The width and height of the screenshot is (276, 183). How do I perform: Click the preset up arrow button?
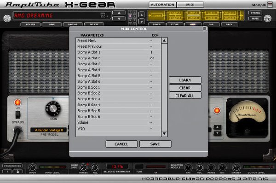pos(119,13)
